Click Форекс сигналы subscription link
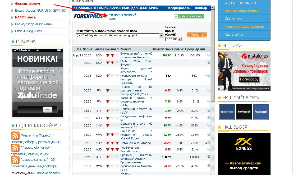Viewport: 293px width, 175px height. coord(38,159)
